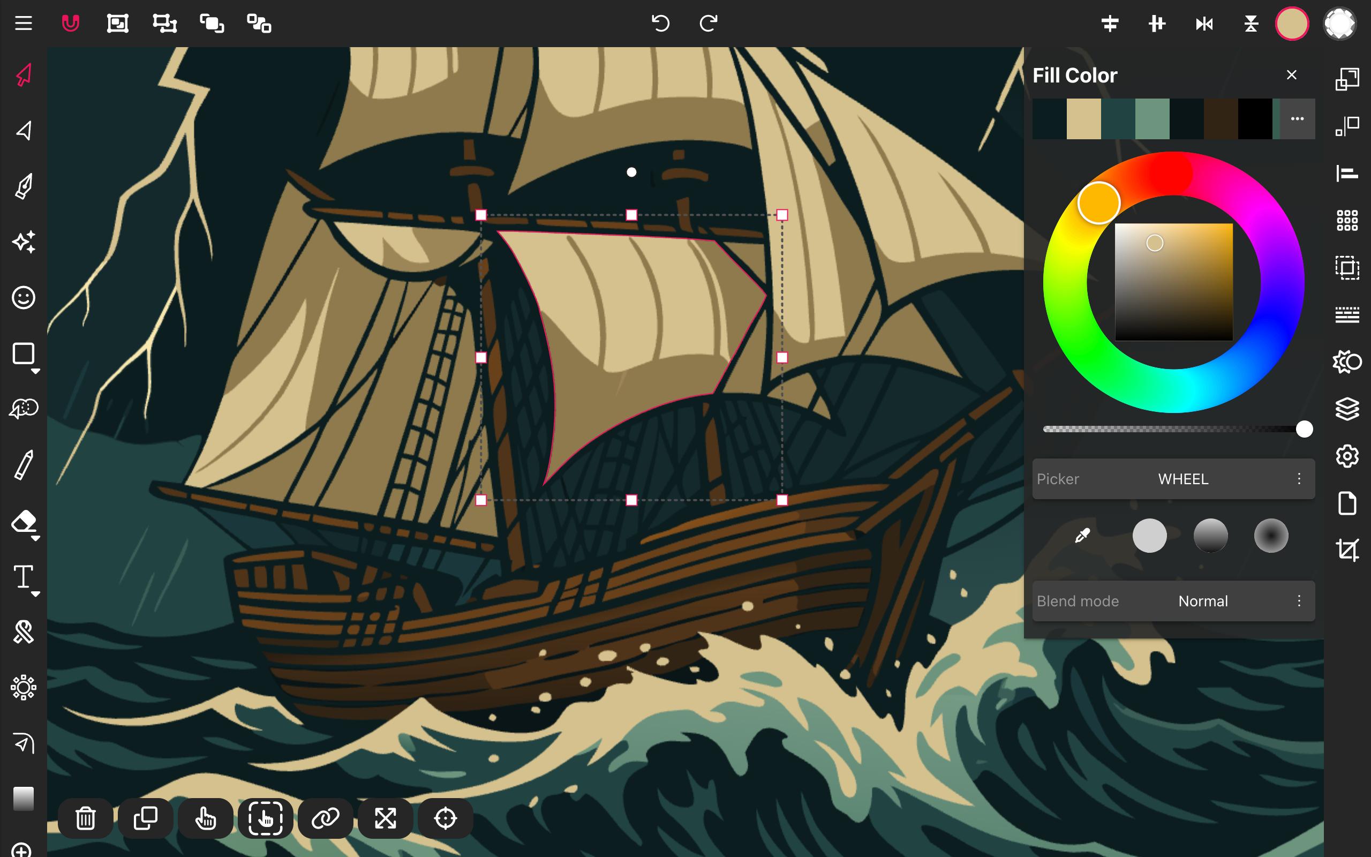Image resolution: width=1371 pixels, height=857 pixels.
Task: Choose the Pencil drawing tool
Action: tap(23, 465)
